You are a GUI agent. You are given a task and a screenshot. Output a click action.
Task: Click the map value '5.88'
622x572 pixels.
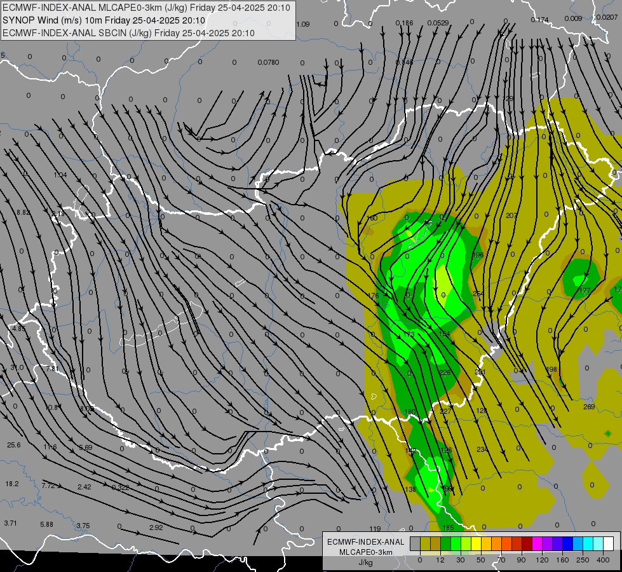point(46,524)
